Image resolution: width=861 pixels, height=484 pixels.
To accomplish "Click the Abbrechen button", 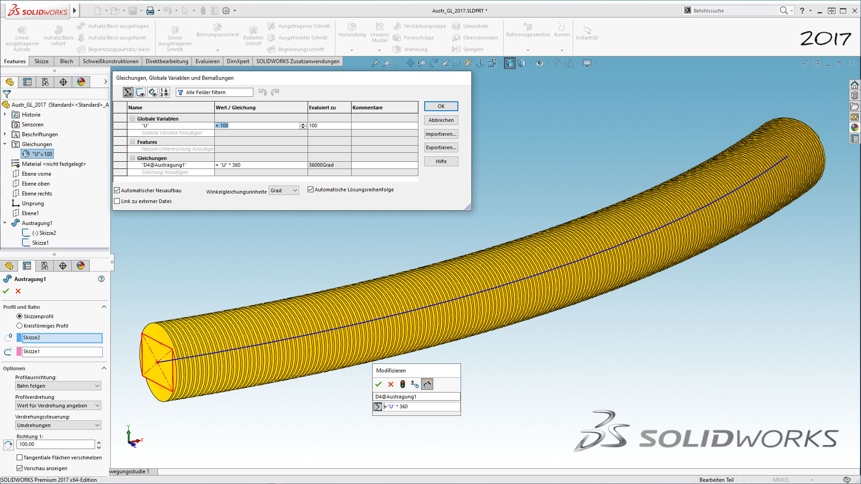I will pos(441,120).
